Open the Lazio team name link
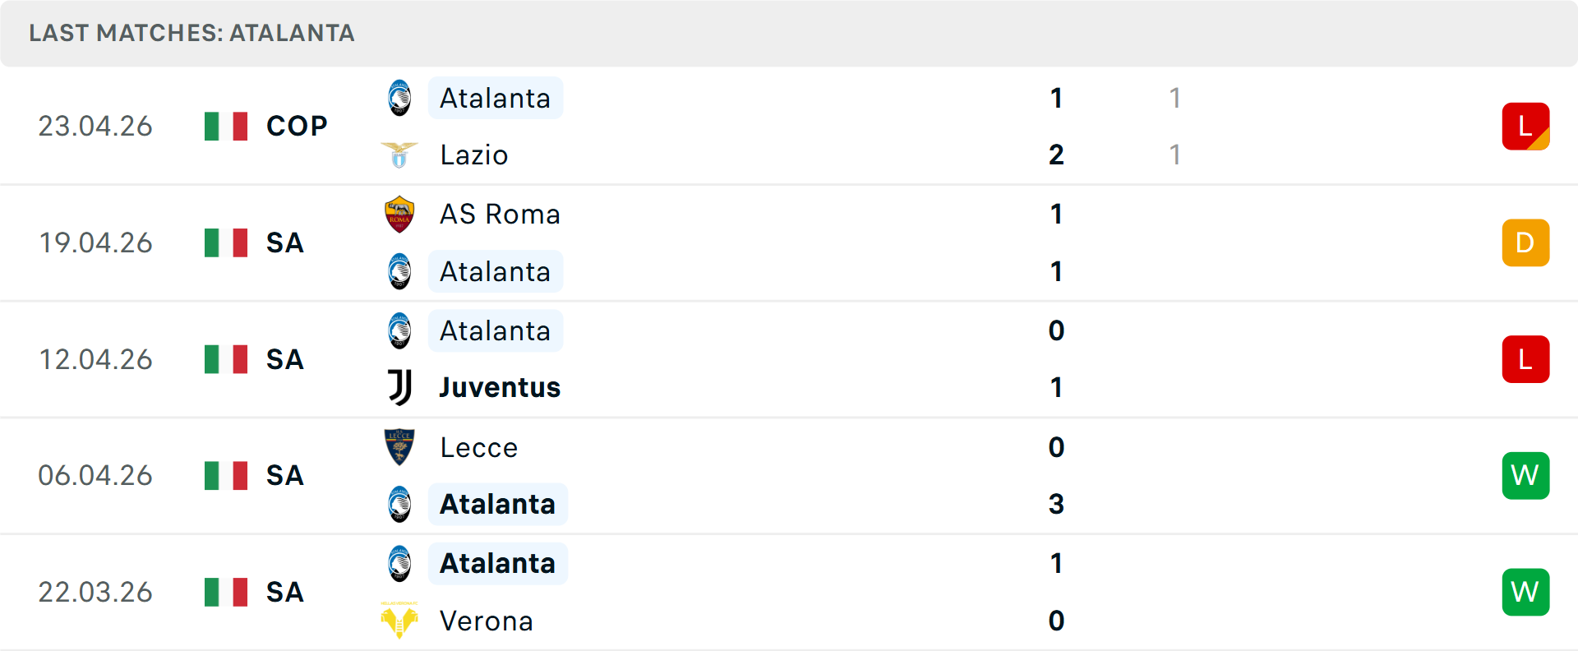The width and height of the screenshot is (1578, 651). click(x=474, y=155)
